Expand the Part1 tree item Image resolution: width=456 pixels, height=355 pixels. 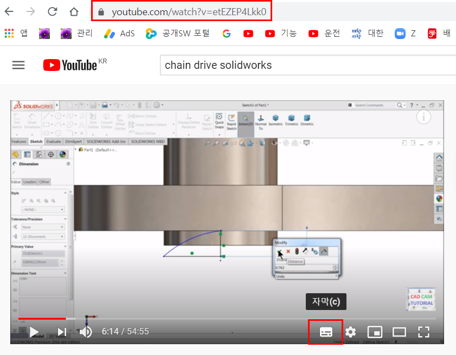point(76,150)
